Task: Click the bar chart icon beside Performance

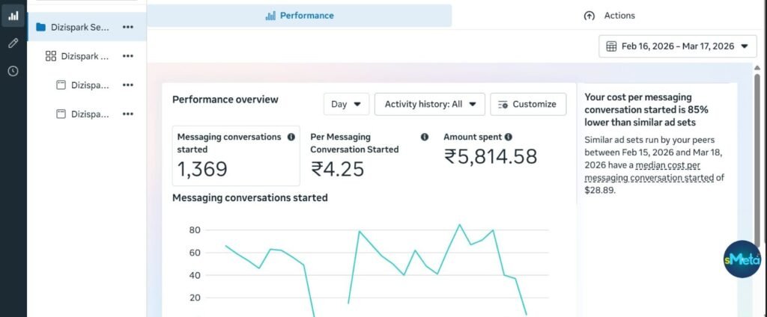Action: click(270, 16)
